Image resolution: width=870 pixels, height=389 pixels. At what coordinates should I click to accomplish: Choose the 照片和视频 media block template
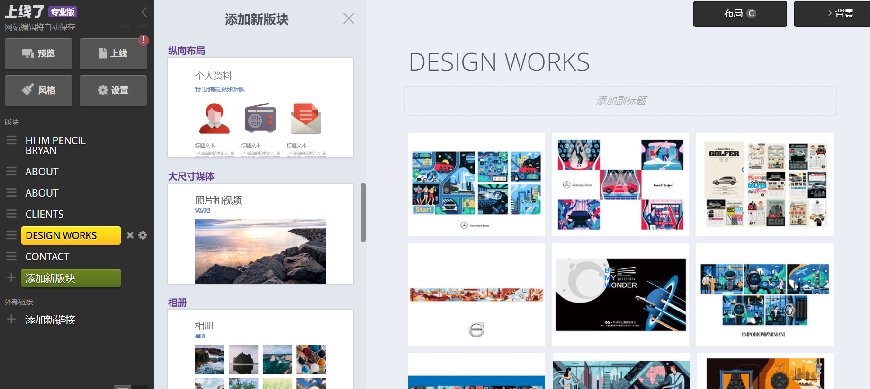coord(260,234)
